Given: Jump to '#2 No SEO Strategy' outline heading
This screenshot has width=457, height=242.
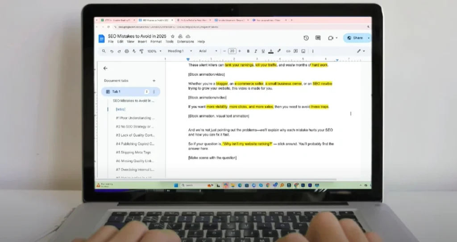Looking at the screenshot, I should point(135,127).
